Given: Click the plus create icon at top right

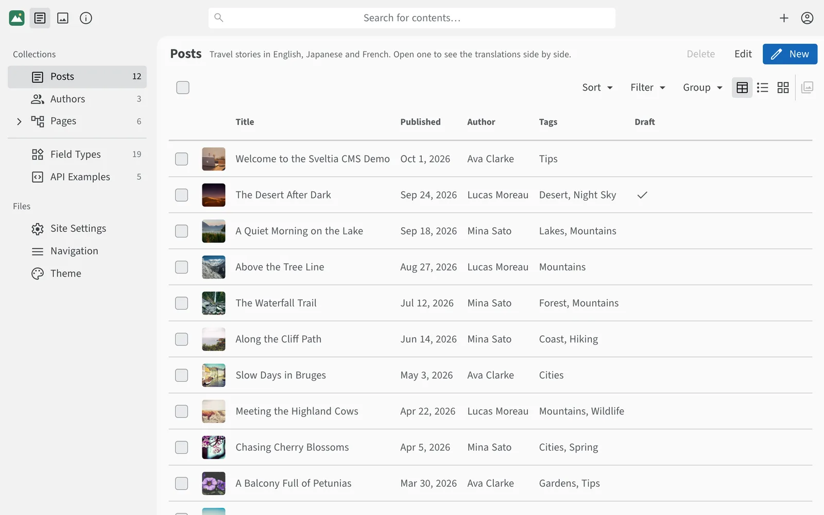Looking at the screenshot, I should [x=784, y=18].
